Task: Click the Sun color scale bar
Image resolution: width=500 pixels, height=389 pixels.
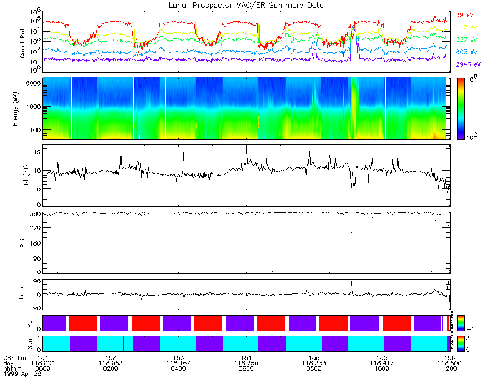Action: [461, 343]
